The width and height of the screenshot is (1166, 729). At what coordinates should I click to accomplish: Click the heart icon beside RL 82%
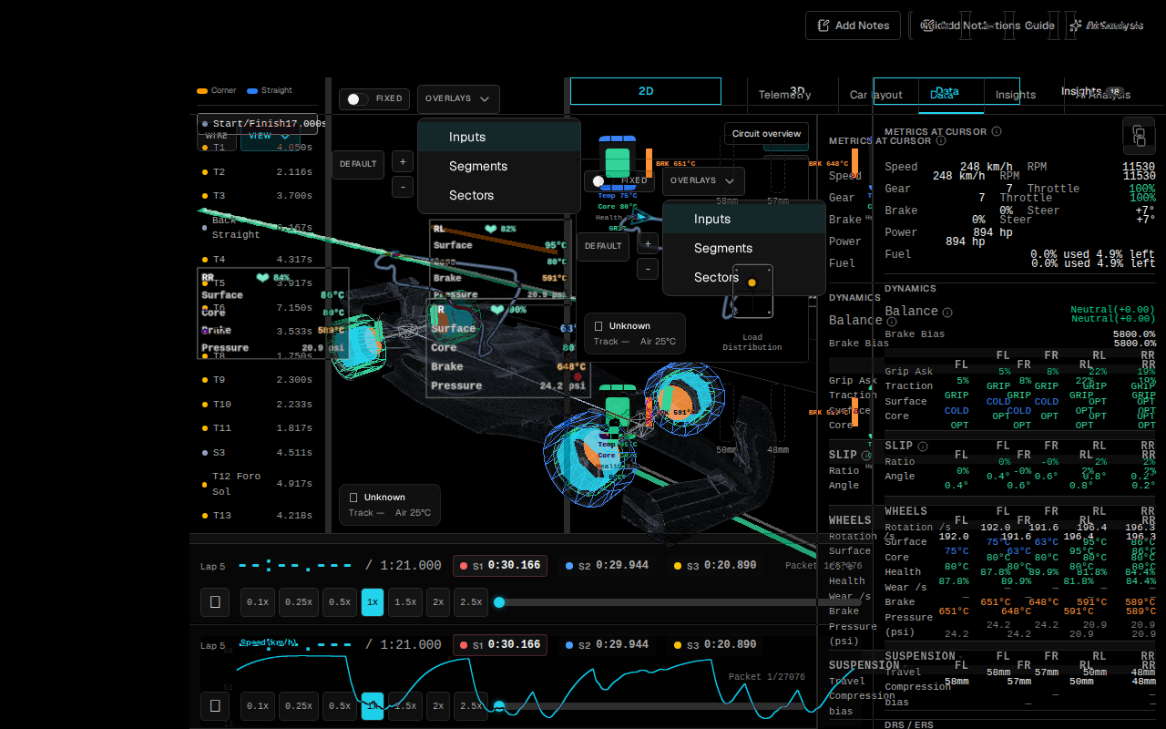[491, 230]
